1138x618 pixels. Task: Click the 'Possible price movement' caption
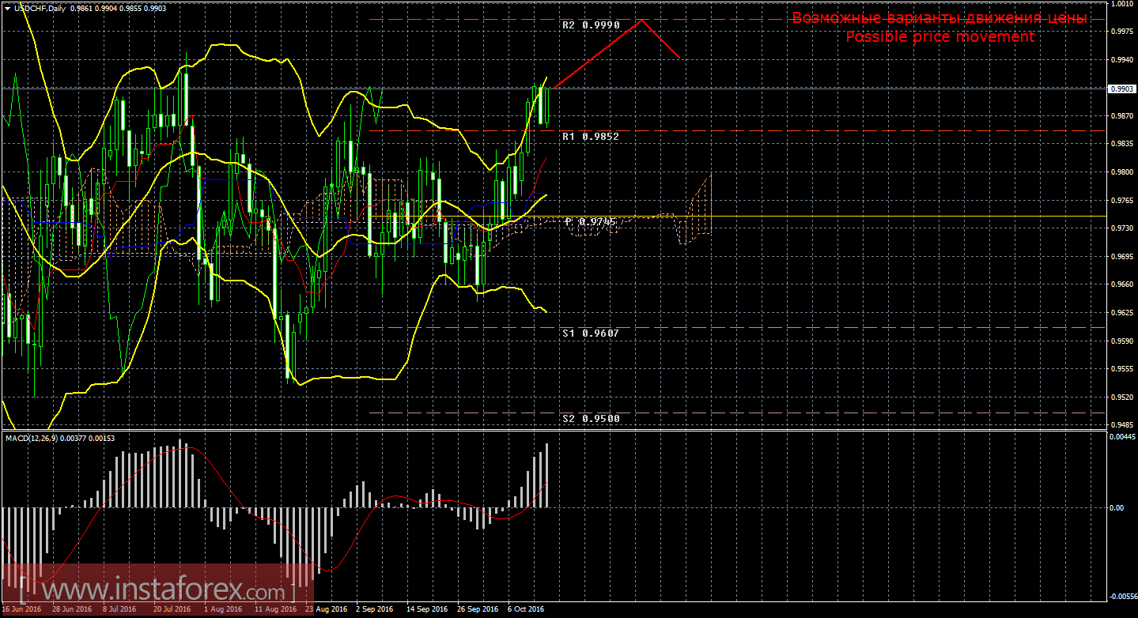click(940, 37)
